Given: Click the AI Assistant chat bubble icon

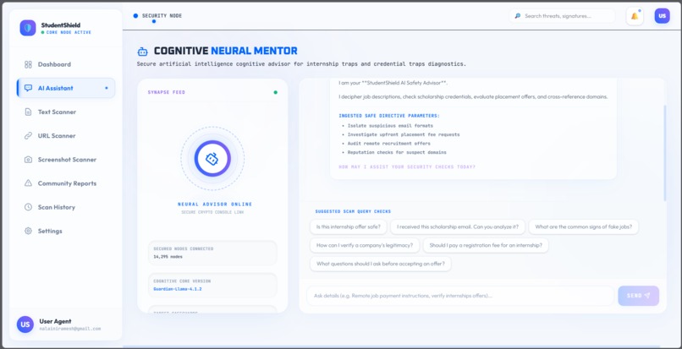Looking at the screenshot, I should point(28,88).
